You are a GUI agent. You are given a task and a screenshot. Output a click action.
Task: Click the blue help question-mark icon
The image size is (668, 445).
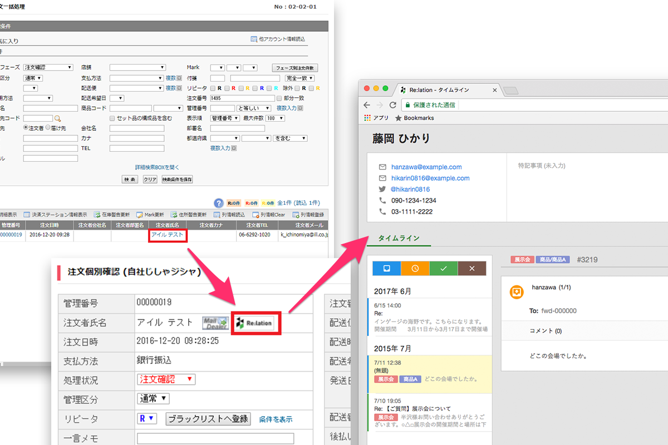click(x=219, y=203)
